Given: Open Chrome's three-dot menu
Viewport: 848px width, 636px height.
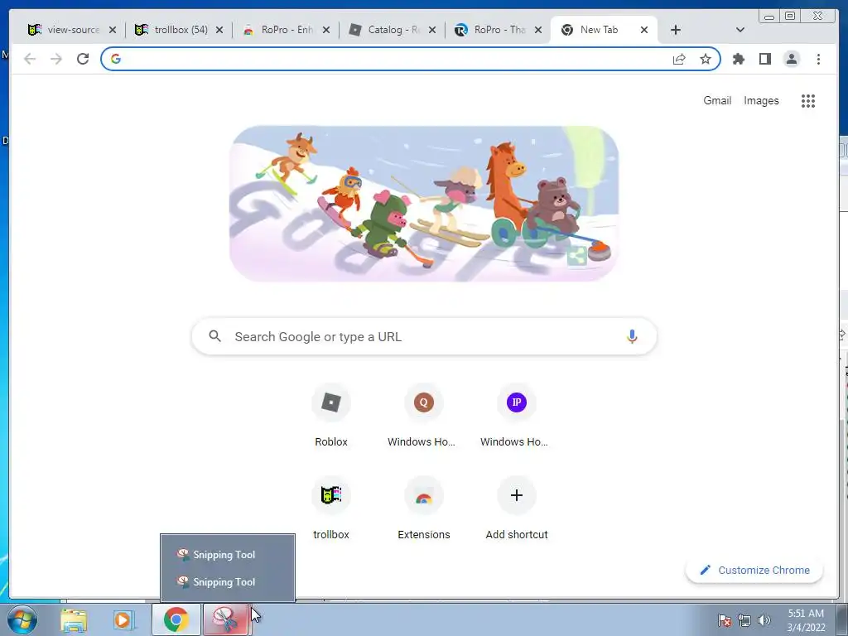Looking at the screenshot, I should (818, 59).
